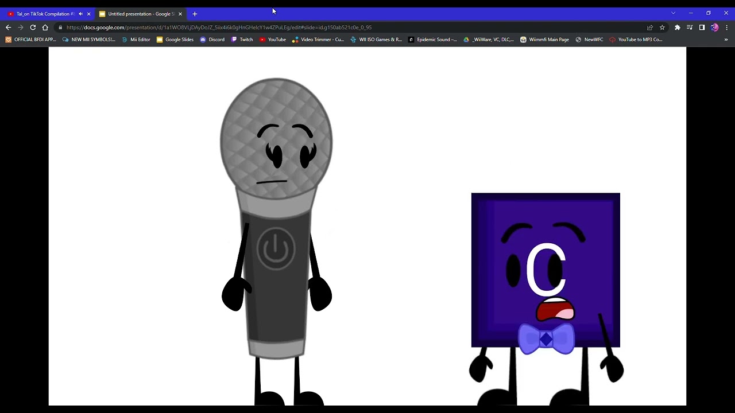Click the microphone character on the slide

(x=276, y=241)
